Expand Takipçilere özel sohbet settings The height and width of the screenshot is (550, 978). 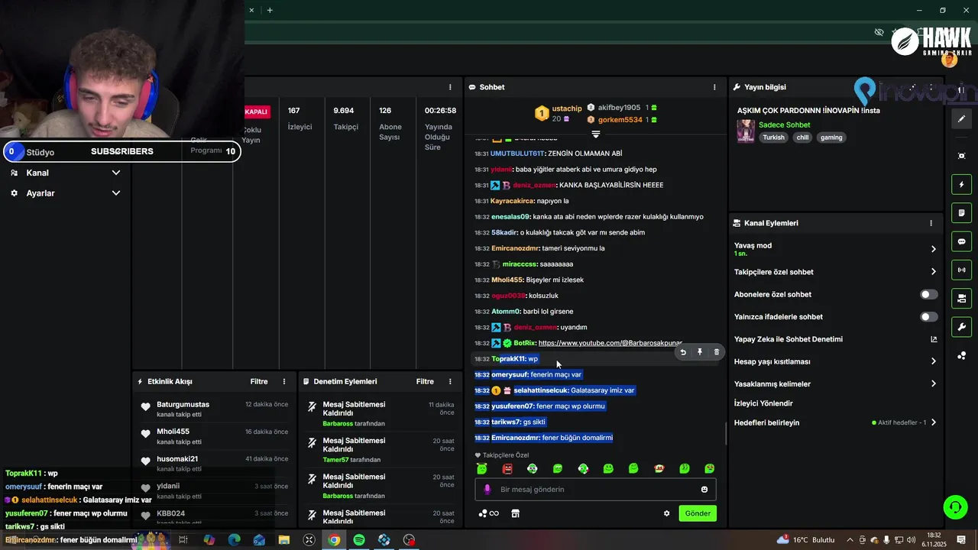[x=835, y=272]
